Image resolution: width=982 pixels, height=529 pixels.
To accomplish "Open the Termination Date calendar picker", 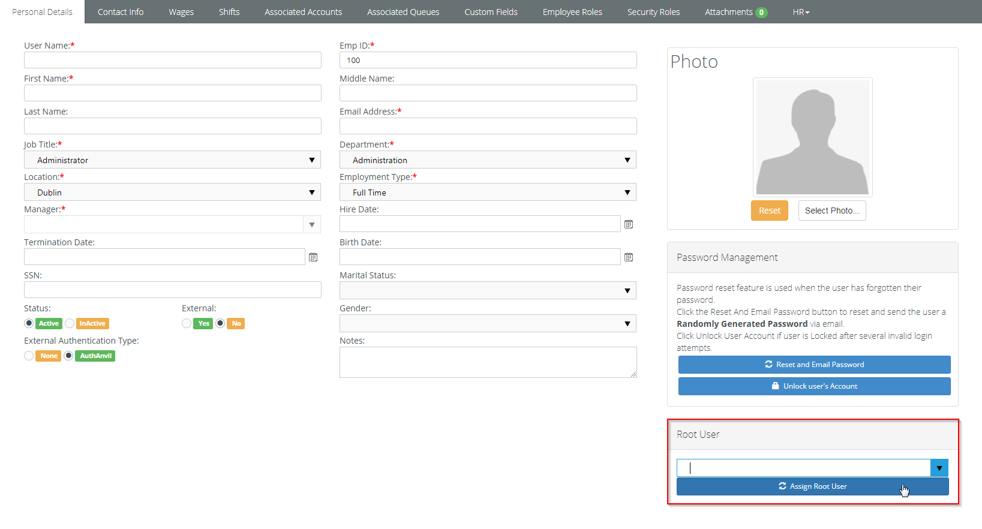I will [313, 257].
